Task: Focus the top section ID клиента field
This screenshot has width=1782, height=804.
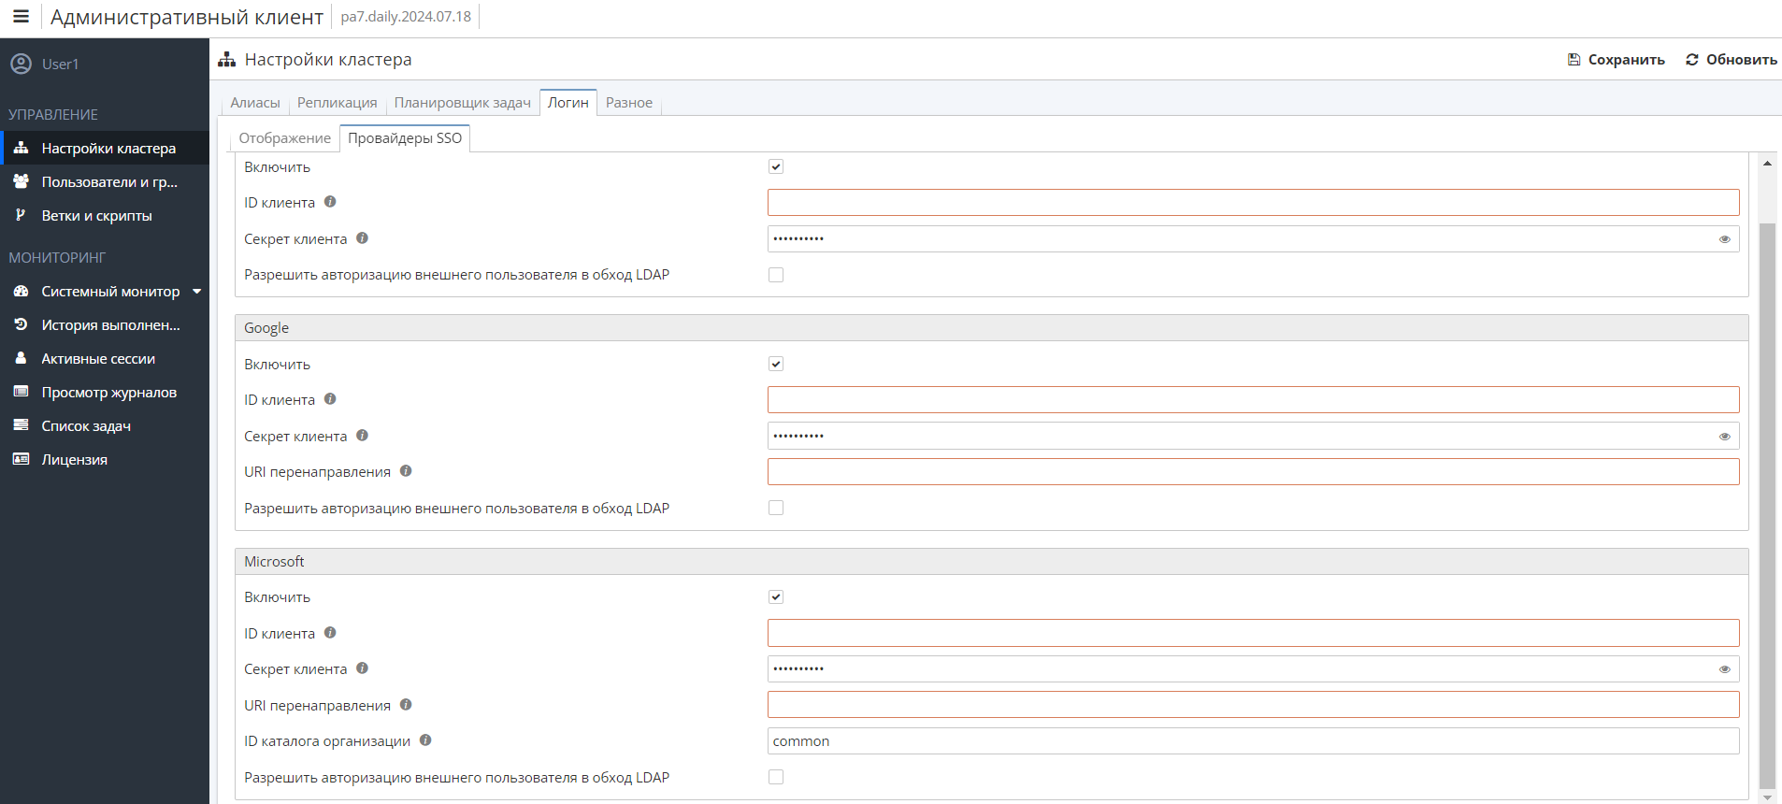Action: pos(1253,202)
